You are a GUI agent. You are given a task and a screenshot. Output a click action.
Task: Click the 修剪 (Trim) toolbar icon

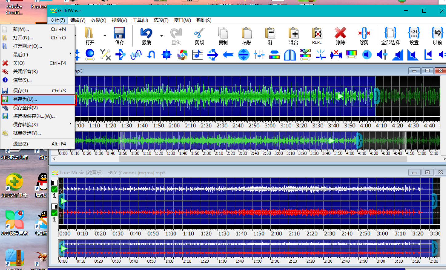pyautogui.click(x=364, y=33)
